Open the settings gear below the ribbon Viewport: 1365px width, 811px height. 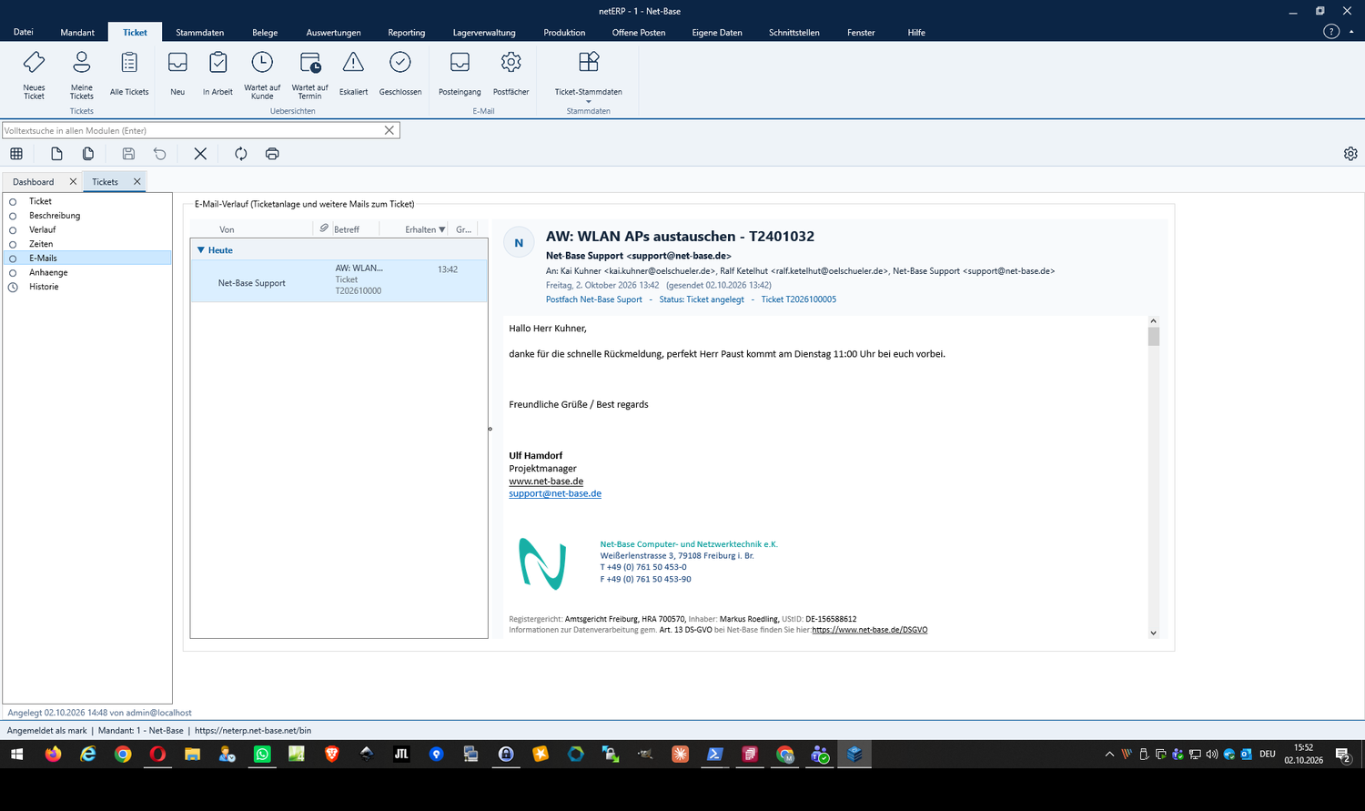pos(1350,154)
